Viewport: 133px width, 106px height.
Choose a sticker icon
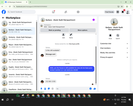(49, 89)
